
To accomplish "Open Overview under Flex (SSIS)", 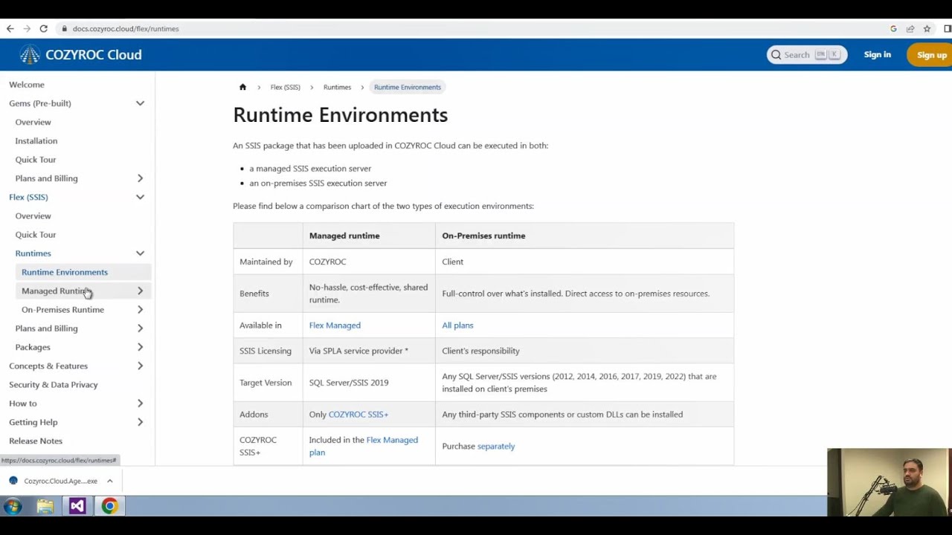I will 33,216.
